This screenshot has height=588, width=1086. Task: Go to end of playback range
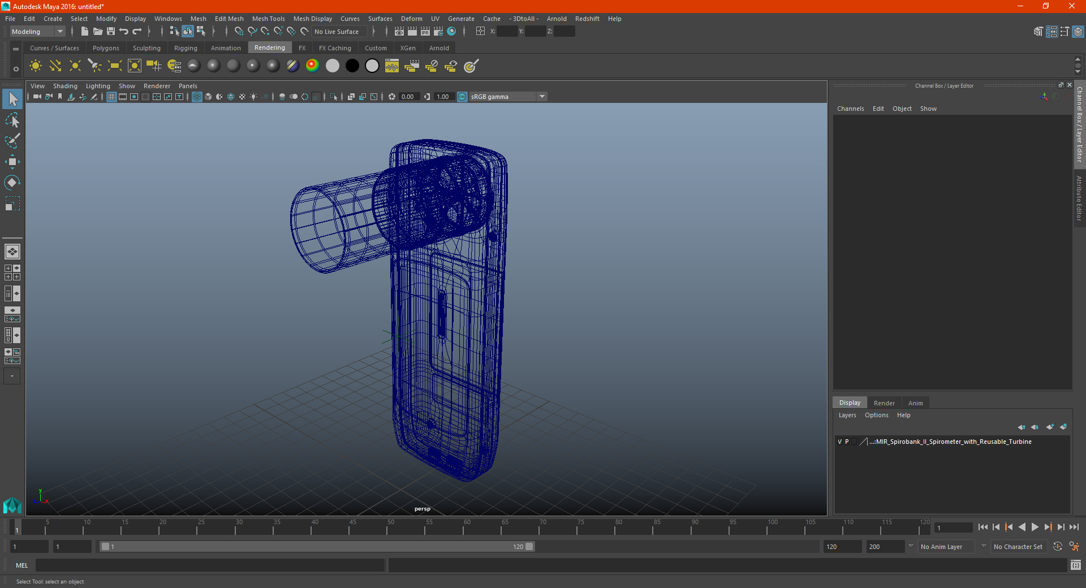(x=1074, y=527)
